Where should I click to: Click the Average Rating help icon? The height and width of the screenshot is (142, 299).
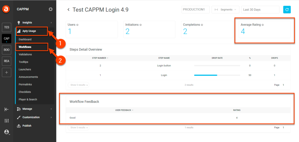[263, 25]
